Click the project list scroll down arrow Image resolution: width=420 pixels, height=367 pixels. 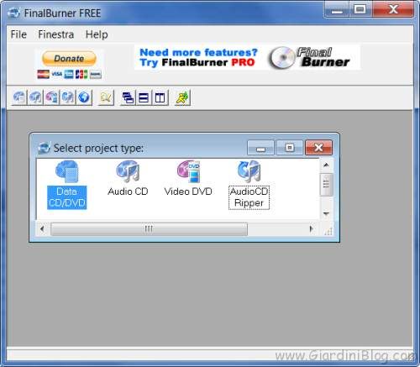pyautogui.click(x=326, y=213)
